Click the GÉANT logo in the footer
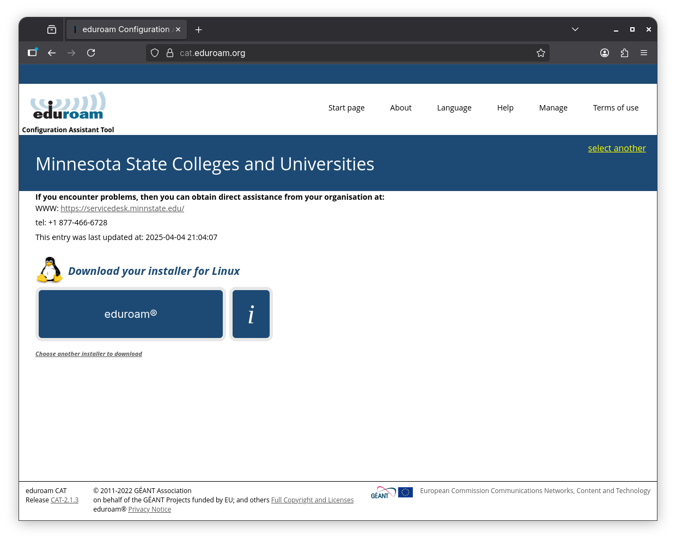The image size is (676, 541). (x=383, y=491)
